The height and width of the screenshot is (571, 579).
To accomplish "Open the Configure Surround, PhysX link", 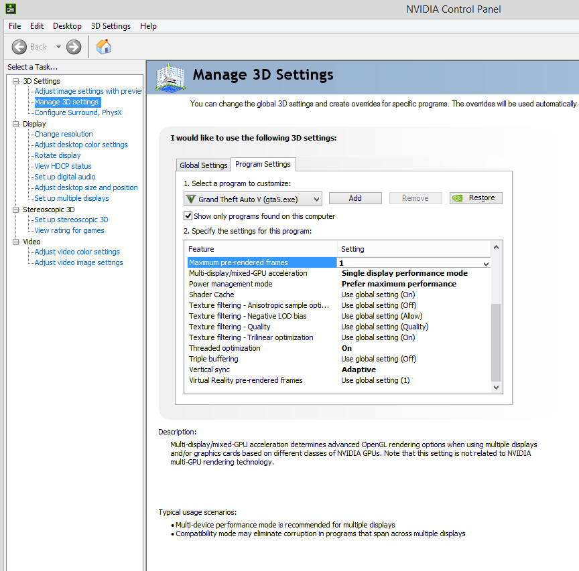I will click(x=78, y=112).
